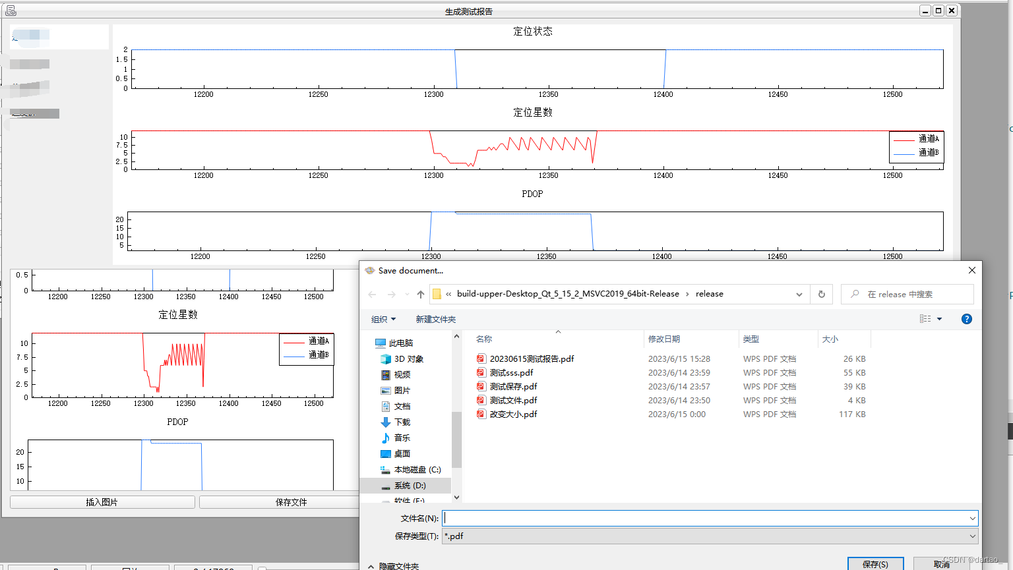Click the refresh icon beside the address bar
The height and width of the screenshot is (570, 1013).
tap(821, 294)
